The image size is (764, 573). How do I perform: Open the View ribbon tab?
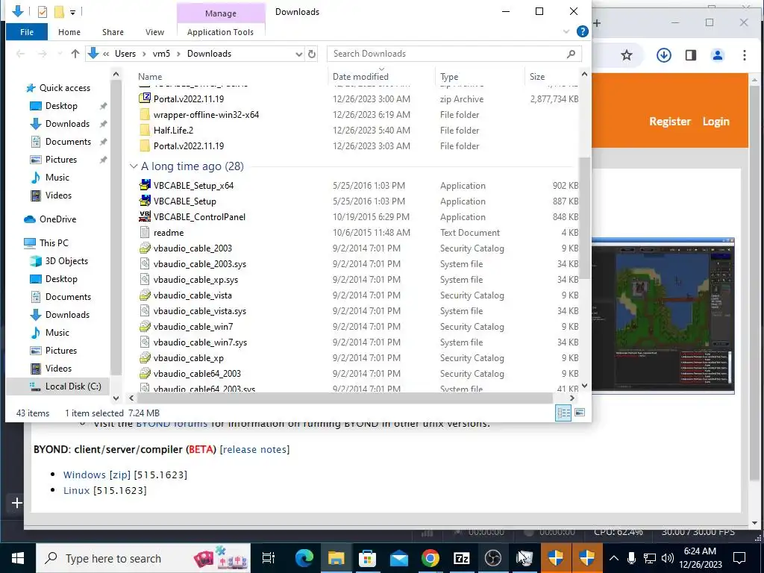point(154,32)
